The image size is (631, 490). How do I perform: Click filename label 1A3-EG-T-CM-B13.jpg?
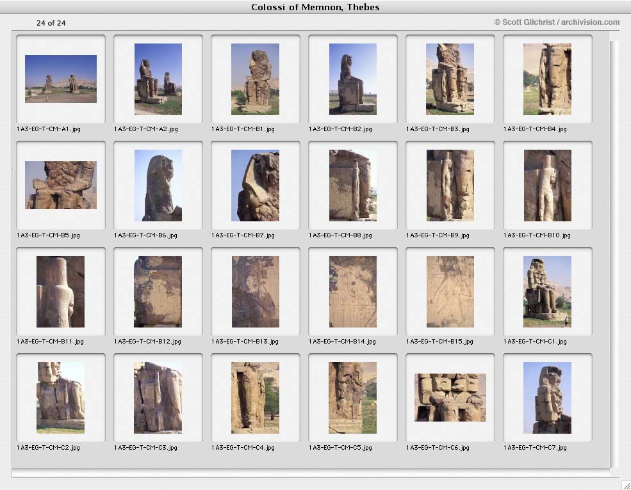click(245, 341)
